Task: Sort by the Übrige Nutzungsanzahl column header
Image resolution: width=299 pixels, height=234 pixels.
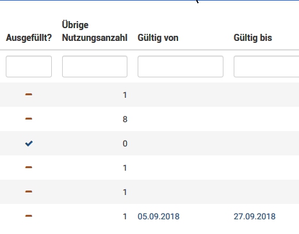Action: (95, 31)
